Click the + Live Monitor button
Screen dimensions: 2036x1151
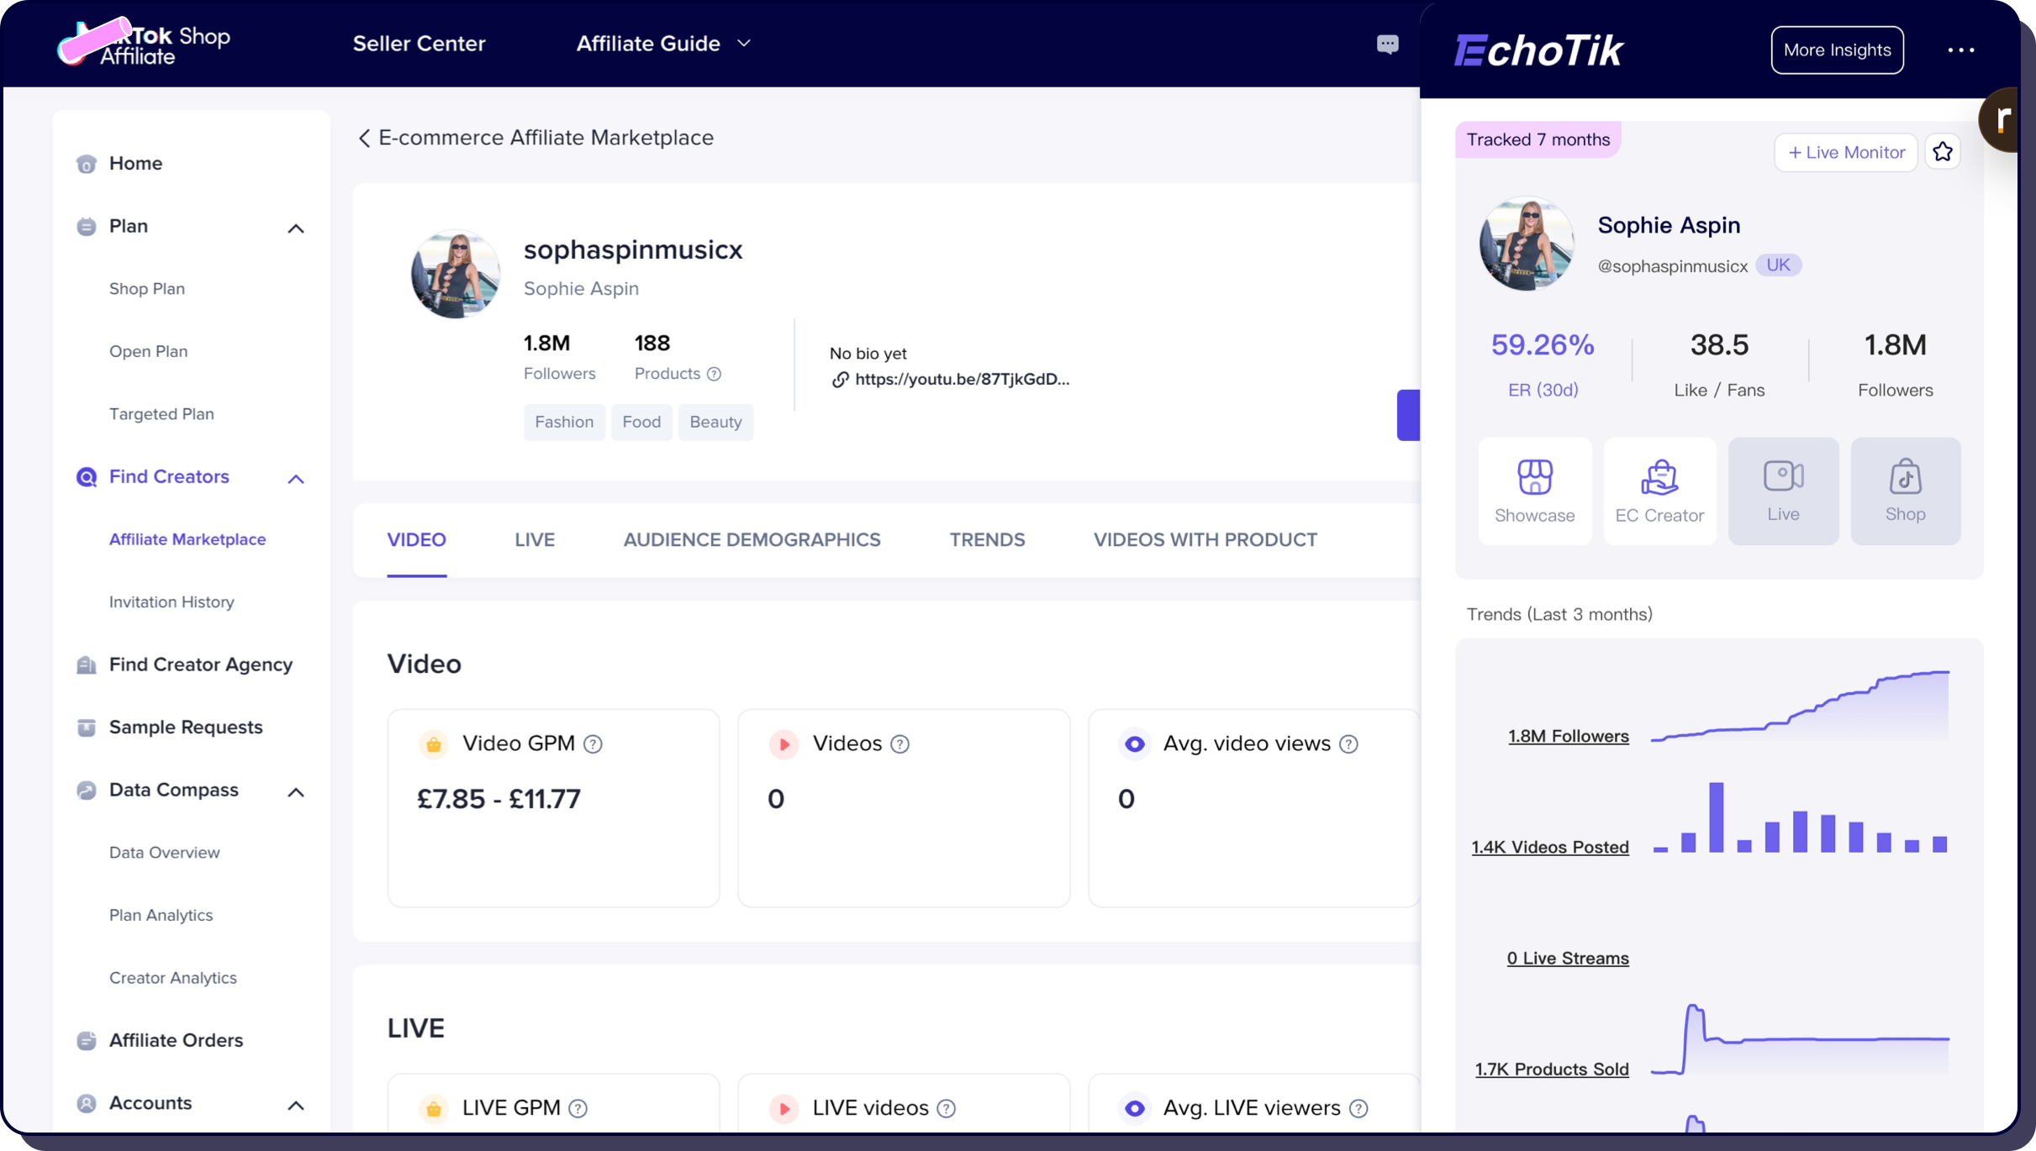[x=1845, y=152]
